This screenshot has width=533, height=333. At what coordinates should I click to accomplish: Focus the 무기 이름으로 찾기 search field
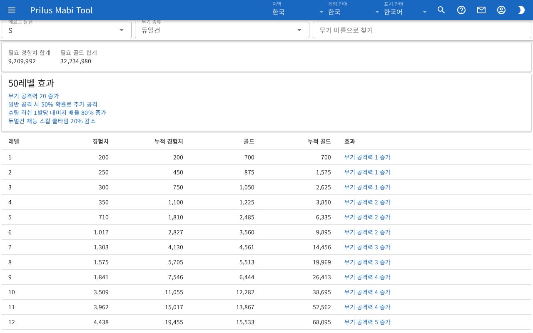[422, 30]
